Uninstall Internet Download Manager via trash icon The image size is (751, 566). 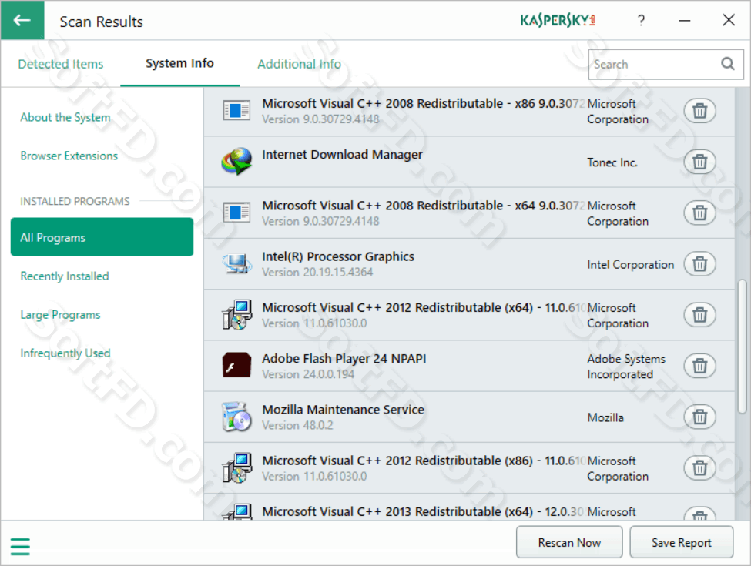(x=699, y=162)
